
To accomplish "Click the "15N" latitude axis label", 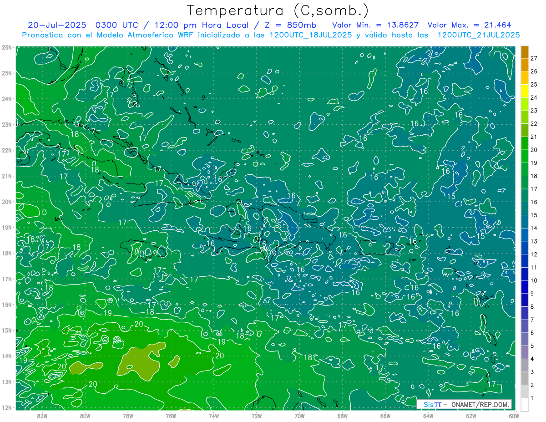I will click(x=6, y=330).
